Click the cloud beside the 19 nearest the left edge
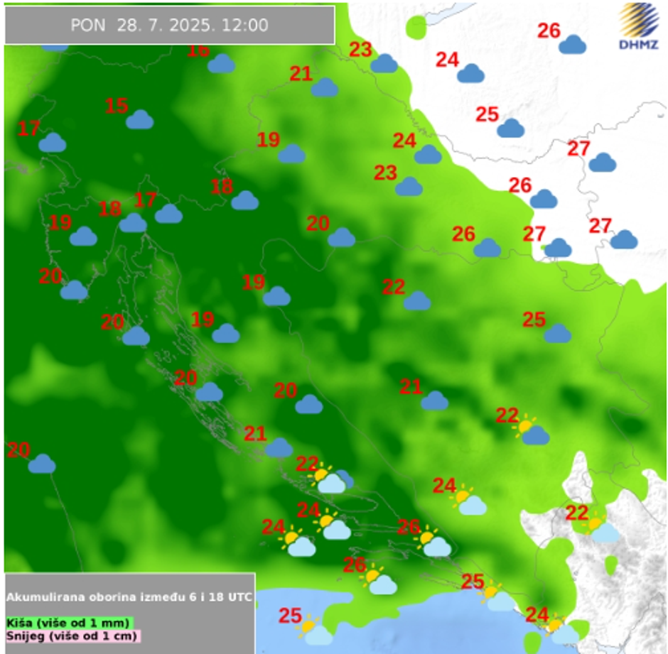This screenshot has height=654, width=668. point(83,236)
